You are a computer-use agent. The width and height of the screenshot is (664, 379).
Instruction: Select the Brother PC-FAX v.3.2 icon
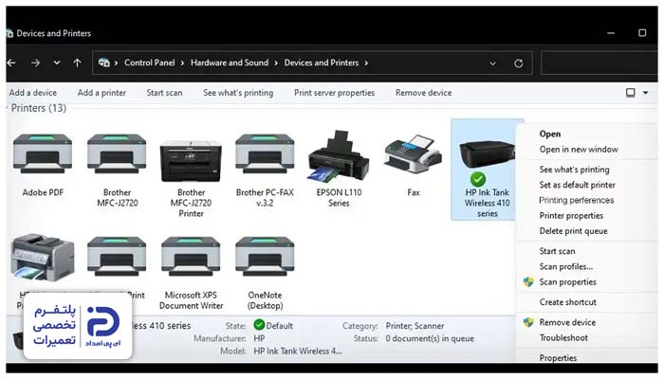(x=265, y=153)
